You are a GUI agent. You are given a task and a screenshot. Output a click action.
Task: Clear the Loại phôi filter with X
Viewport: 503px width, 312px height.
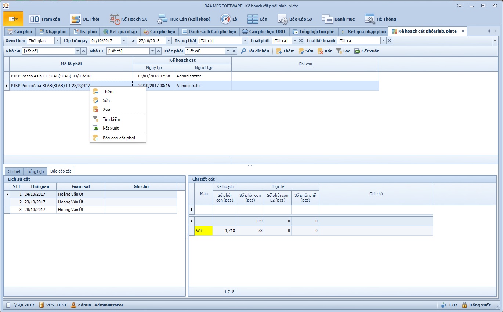coord(301,41)
